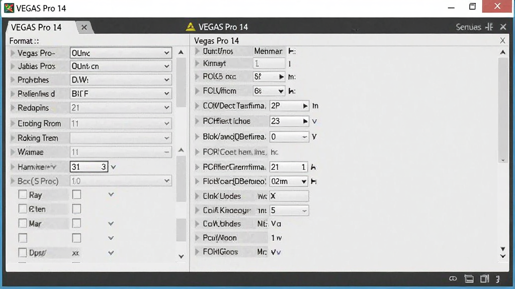Open the Bcc(S Proc) dropdown

point(121,181)
